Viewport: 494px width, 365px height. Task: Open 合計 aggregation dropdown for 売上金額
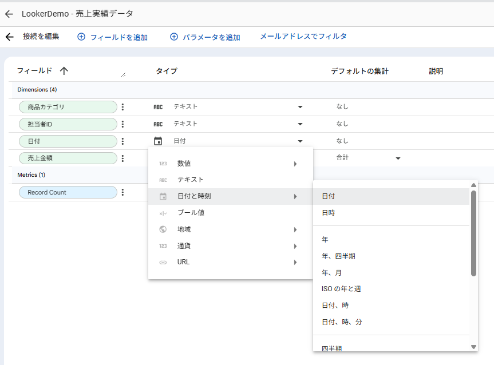[398, 158]
